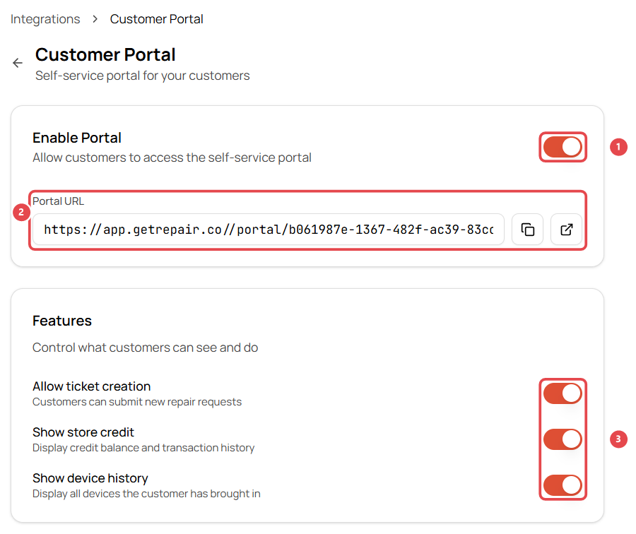This screenshot has width=636, height=534.
Task: Copy the portal URL to clipboard
Action: point(527,230)
